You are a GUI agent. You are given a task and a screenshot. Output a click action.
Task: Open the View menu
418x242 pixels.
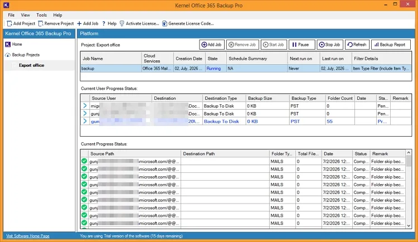[x=25, y=15]
